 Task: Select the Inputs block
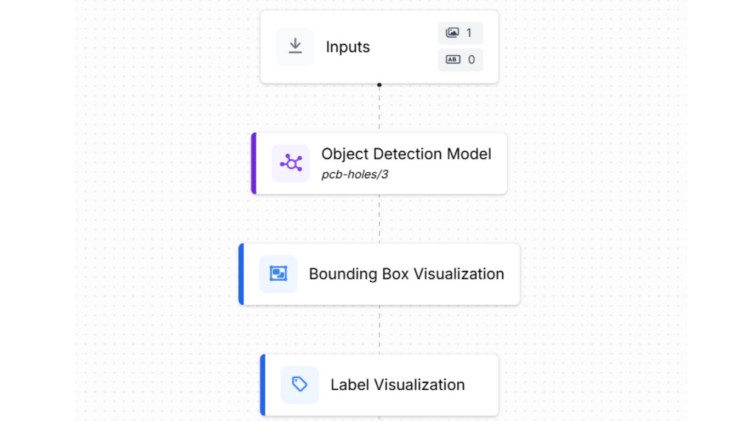pos(348,47)
